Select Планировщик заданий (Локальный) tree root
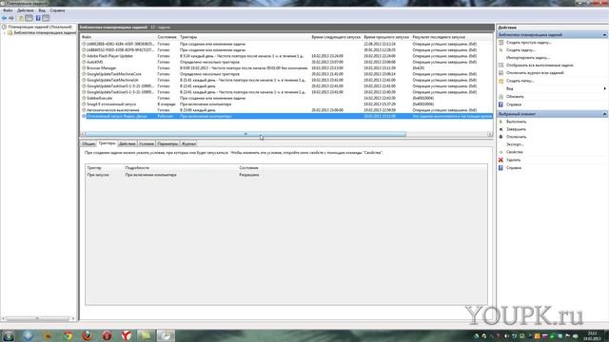Image resolution: width=609 pixels, height=342 pixels. point(40,28)
